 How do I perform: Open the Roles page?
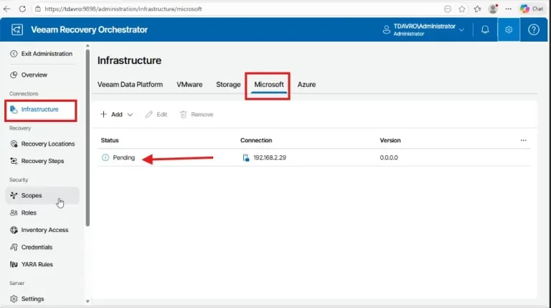[x=29, y=213]
